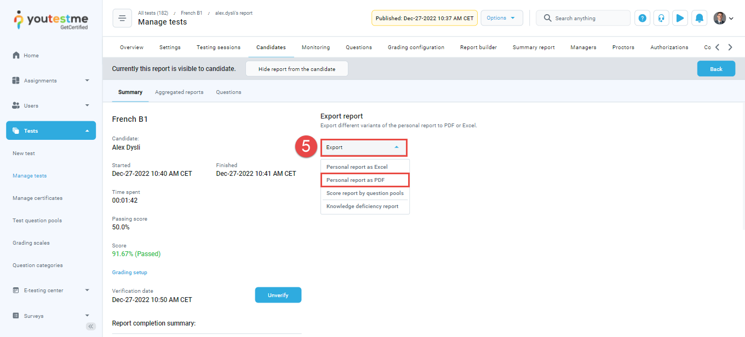The height and width of the screenshot is (337, 745).
Task: Collapse the left sidebar with double-arrow toggle
Action: (90, 326)
